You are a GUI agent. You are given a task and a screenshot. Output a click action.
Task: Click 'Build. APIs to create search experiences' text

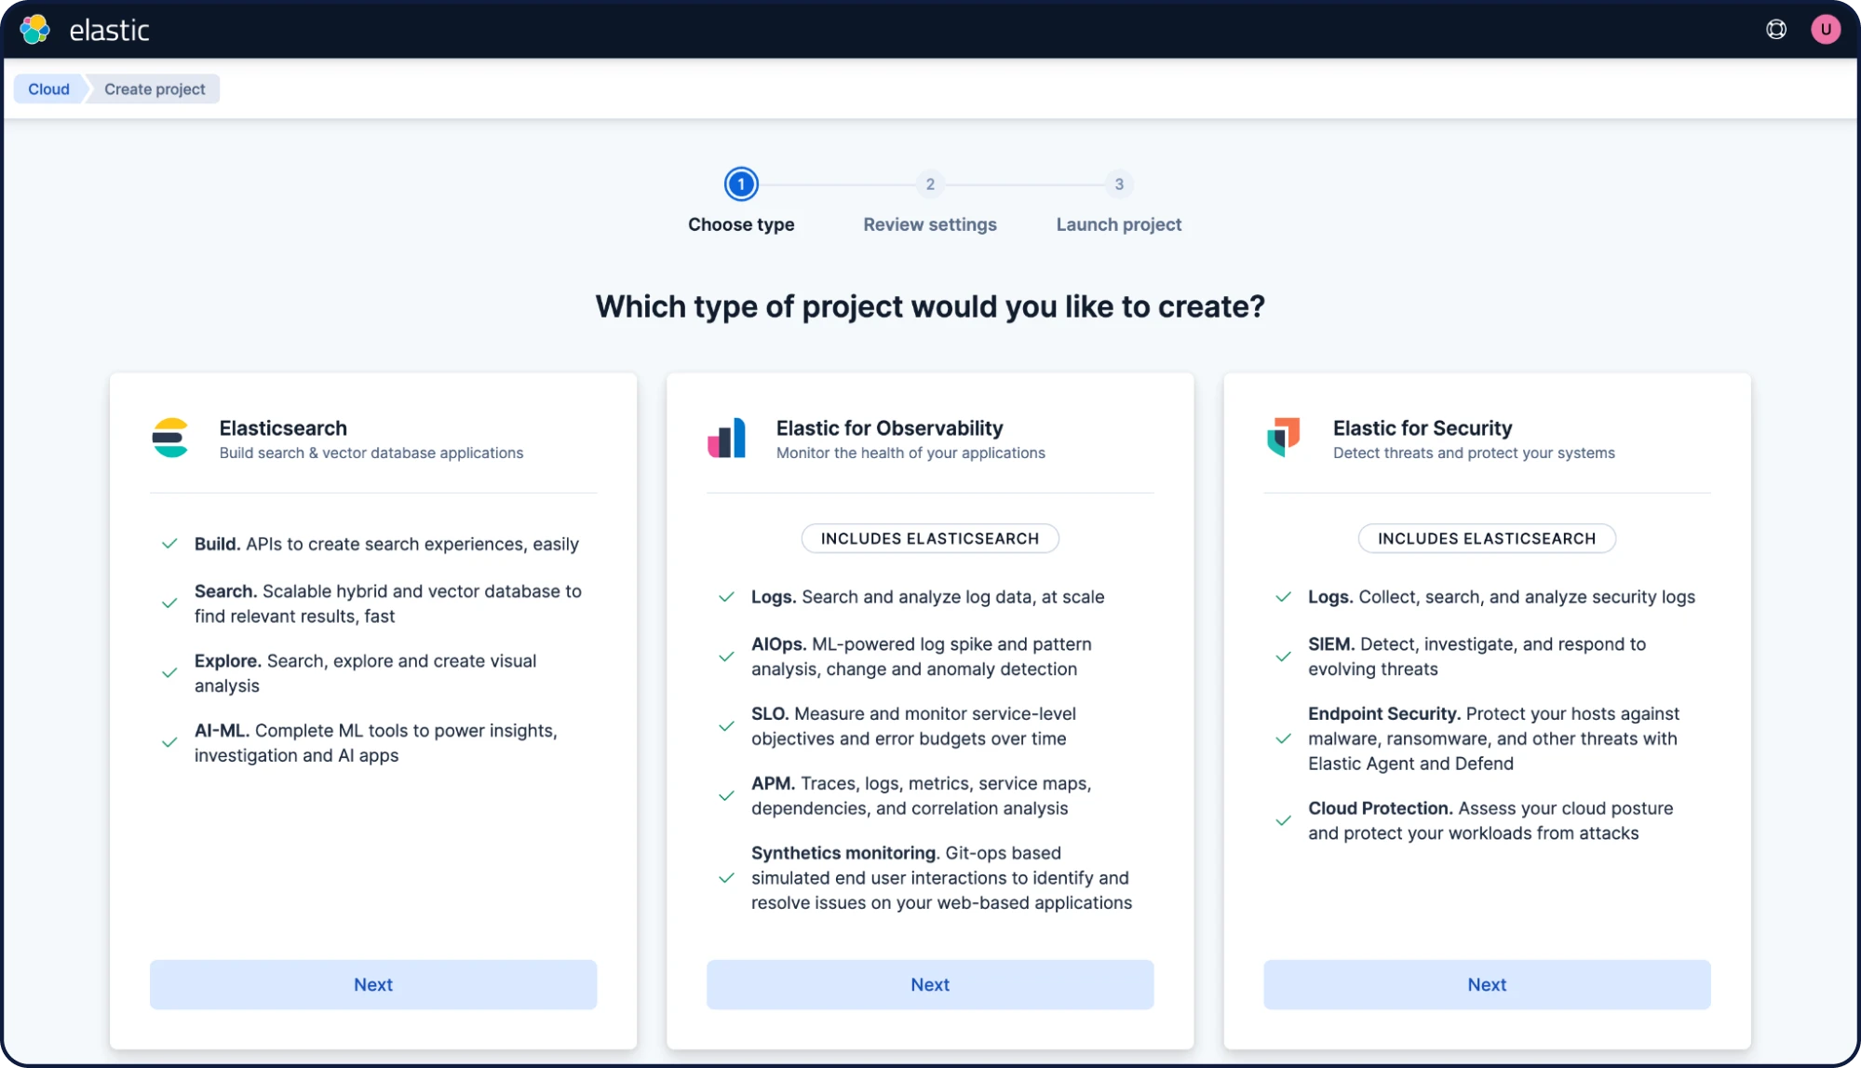click(x=386, y=544)
